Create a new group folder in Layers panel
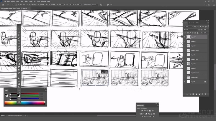This screenshot has height=121, width=216. coord(199,94)
